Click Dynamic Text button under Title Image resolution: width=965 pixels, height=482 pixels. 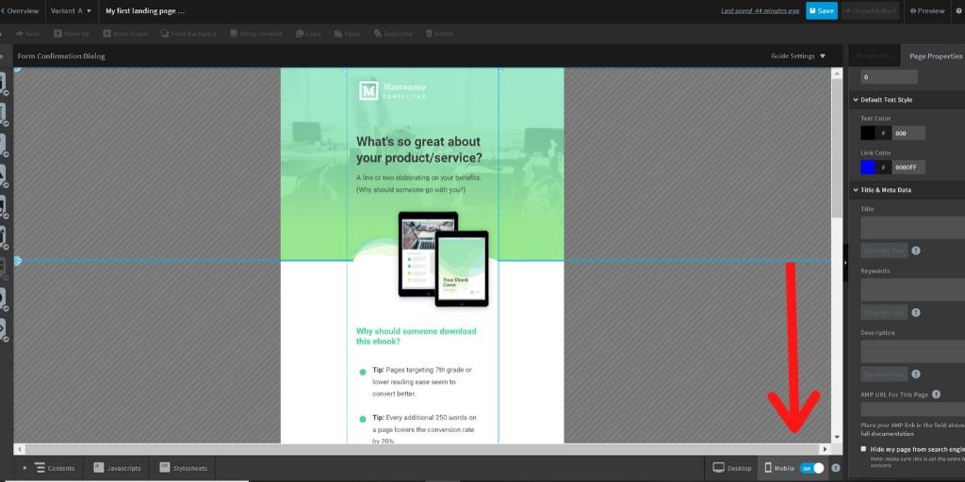(884, 250)
